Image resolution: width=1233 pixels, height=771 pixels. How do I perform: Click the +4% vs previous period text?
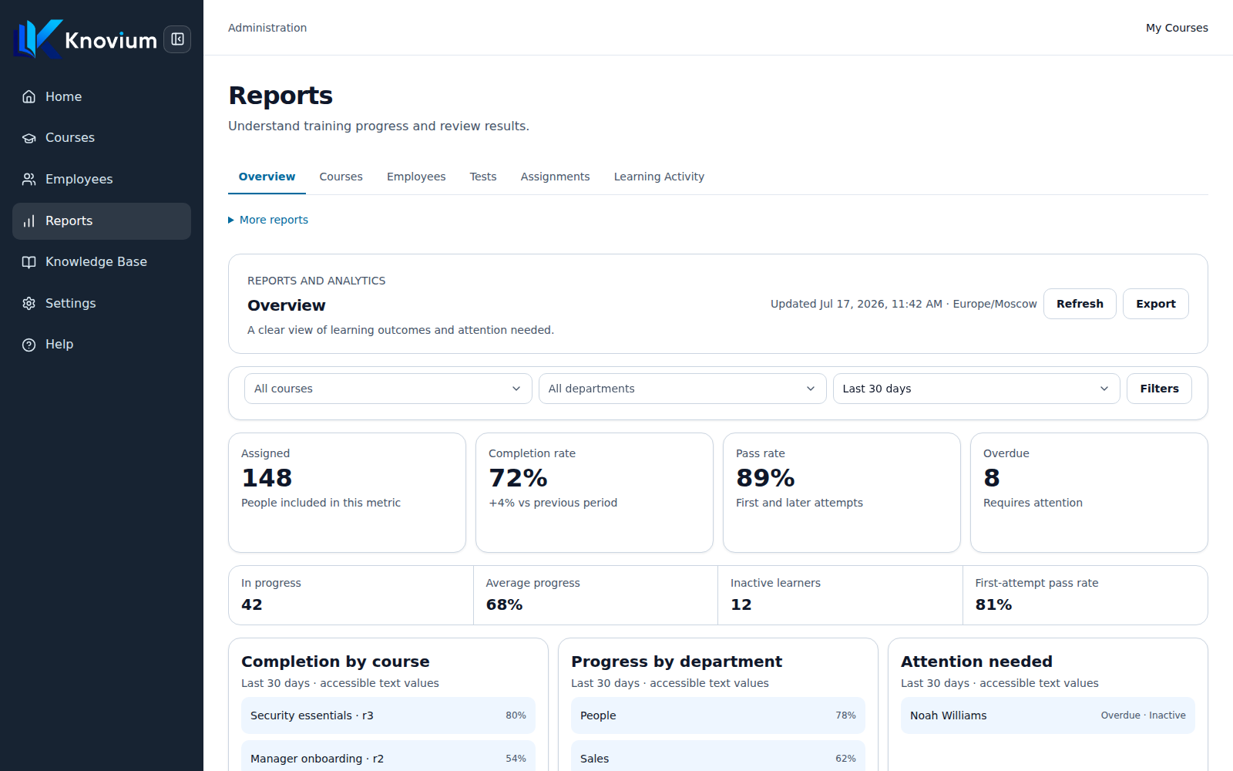pos(553,503)
